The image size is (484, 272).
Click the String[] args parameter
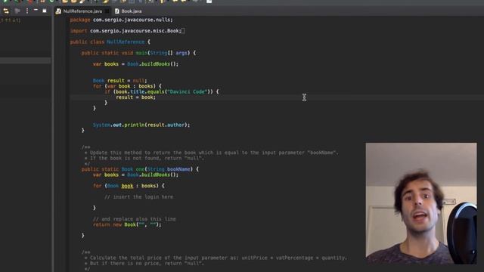pos(169,53)
